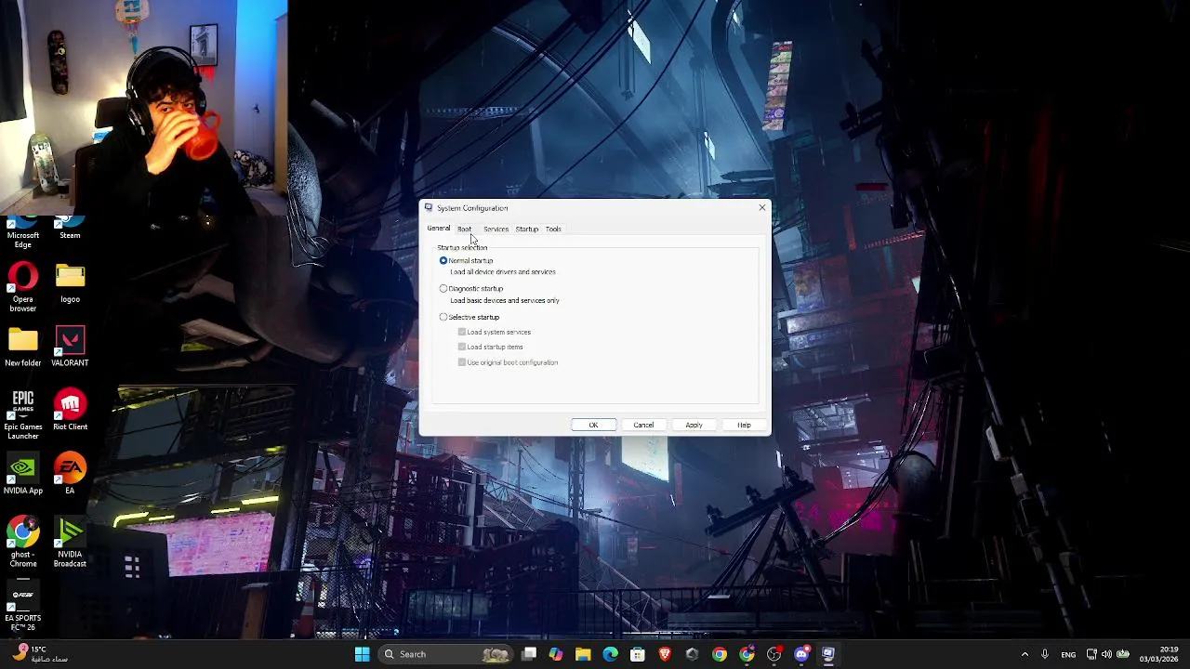Image resolution: width=1190 pixels, height=669 pixels.
Task: Open NVIDIA App desktop shortcut
Action: [x=23, y=475]
